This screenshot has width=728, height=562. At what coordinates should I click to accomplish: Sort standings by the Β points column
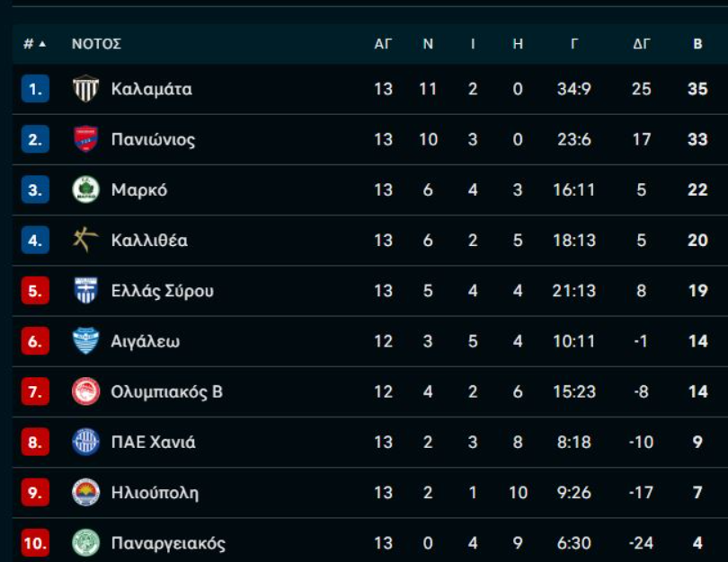point(697,43)
